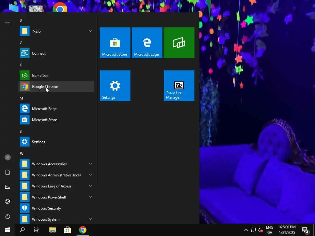The width and height of the screenshot is (315, 236).
Task: Expand the Windows System chevron
Action: click(90, 219)
